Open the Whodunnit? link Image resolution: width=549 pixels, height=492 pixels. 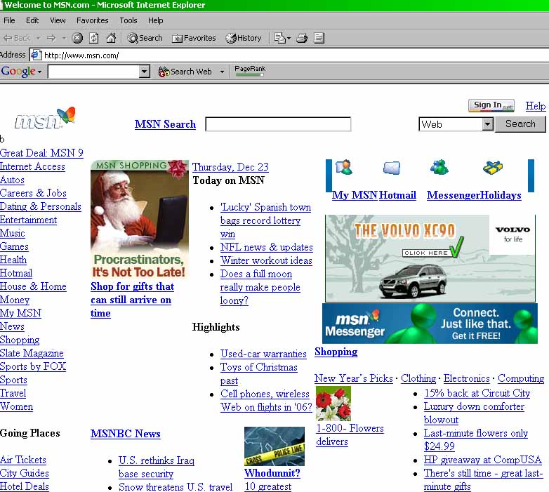click(x=272, y=473)
